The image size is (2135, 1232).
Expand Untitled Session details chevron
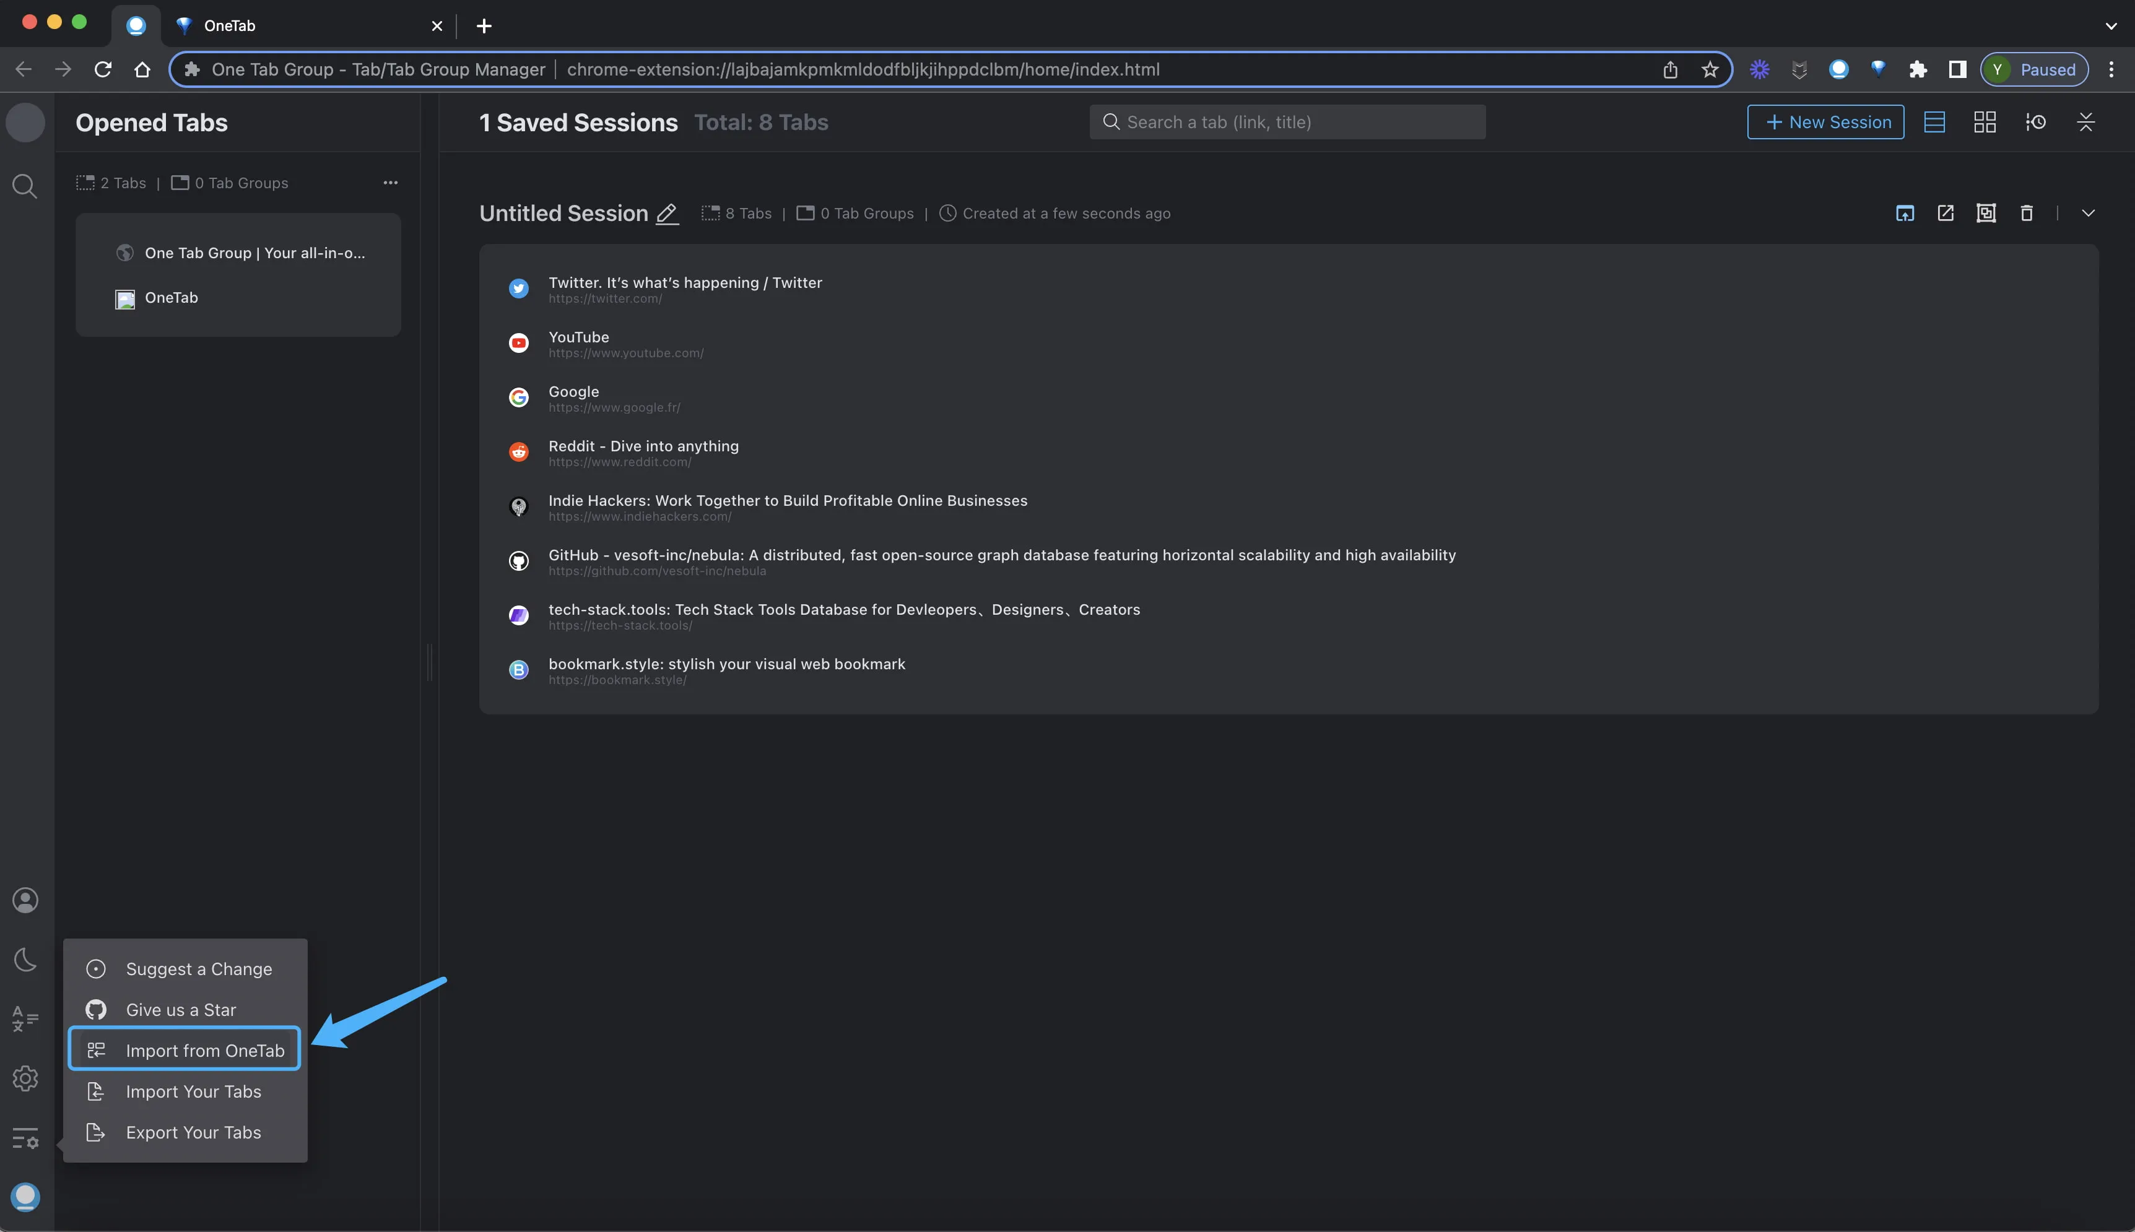click(2089, 213)
